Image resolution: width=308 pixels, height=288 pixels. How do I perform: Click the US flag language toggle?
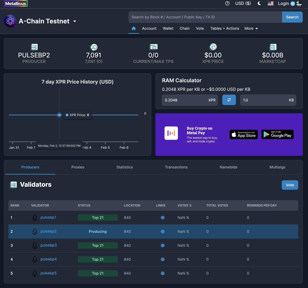[x=270, y=3]
